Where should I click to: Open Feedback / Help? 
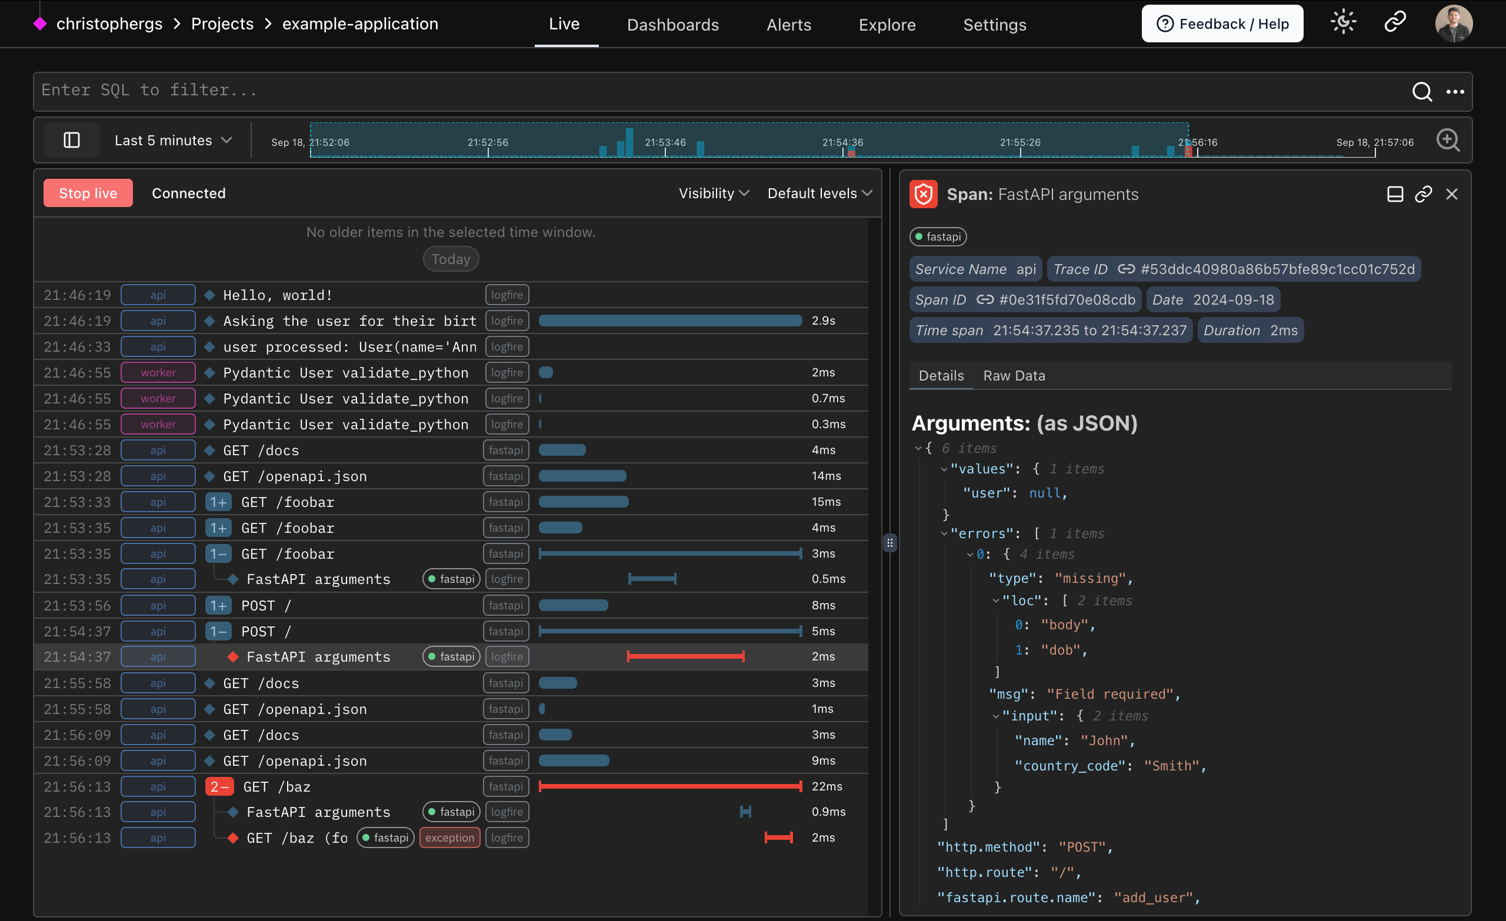[1221, 23]
